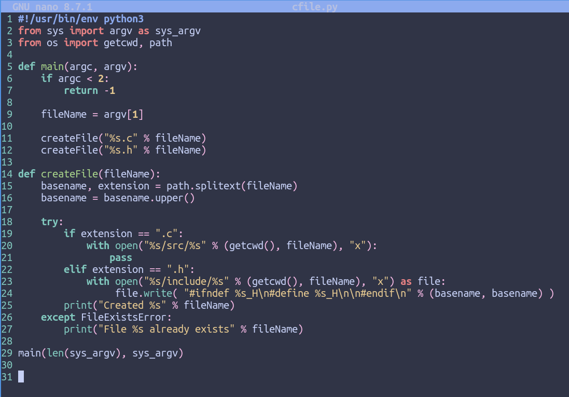This screenshot has height=397, width=569.
Task: Click 'path.splitext(fileName)' text
Action: click(232, 186)
